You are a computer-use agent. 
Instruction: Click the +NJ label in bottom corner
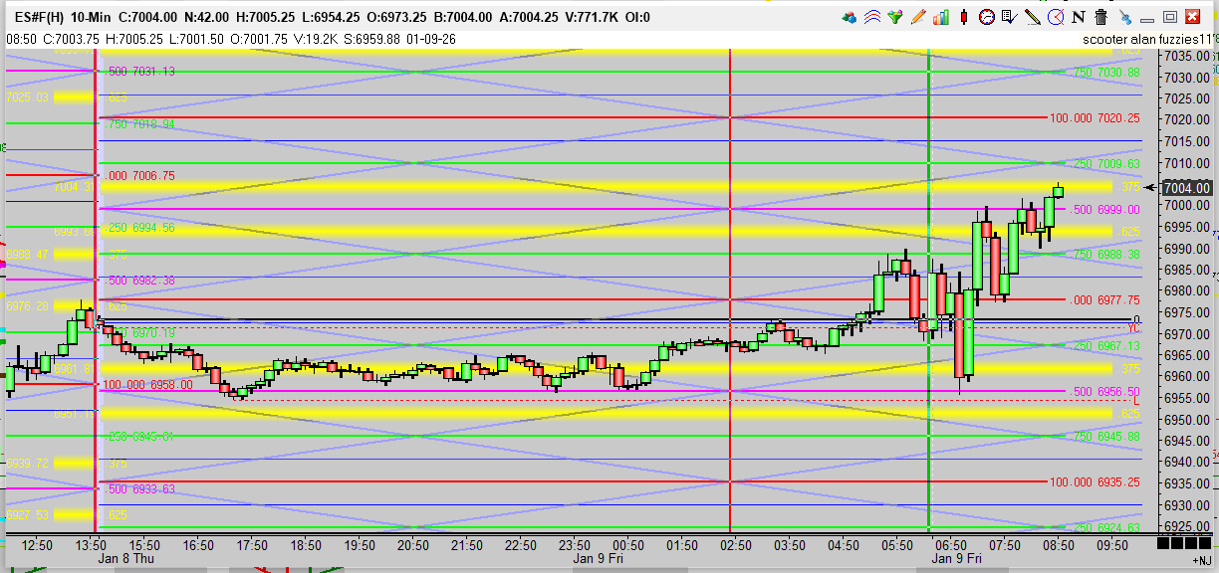coord(1200,562)
